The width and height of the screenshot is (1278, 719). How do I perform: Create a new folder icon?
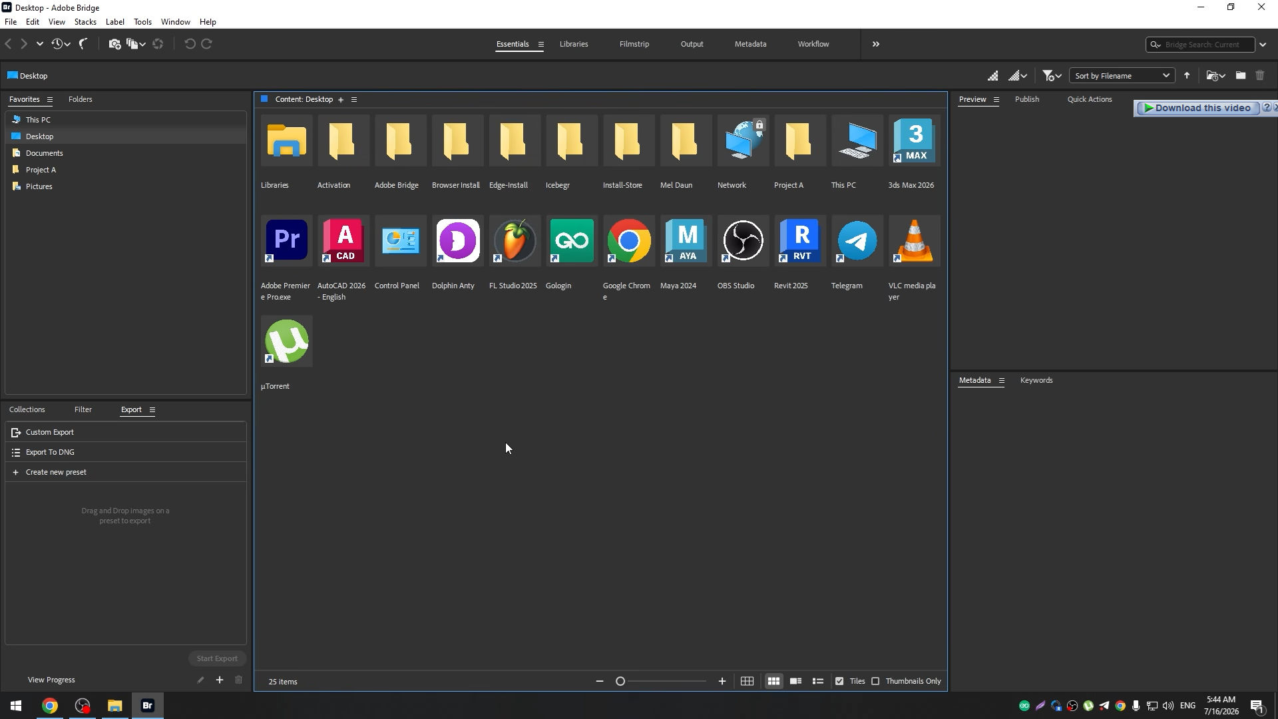click(x=1241, y=76)
